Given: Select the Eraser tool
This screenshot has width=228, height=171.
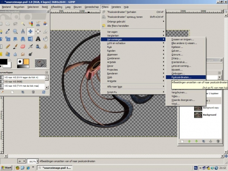Looking at the screenshot, I should pyautogui.click(x=23, y=46).
